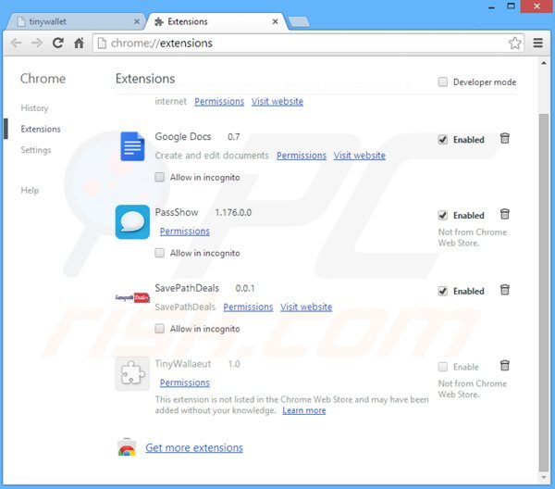The image size is (555, 489).
Task: Click the vertical scrollbar thumb
Action: [544, 293]
